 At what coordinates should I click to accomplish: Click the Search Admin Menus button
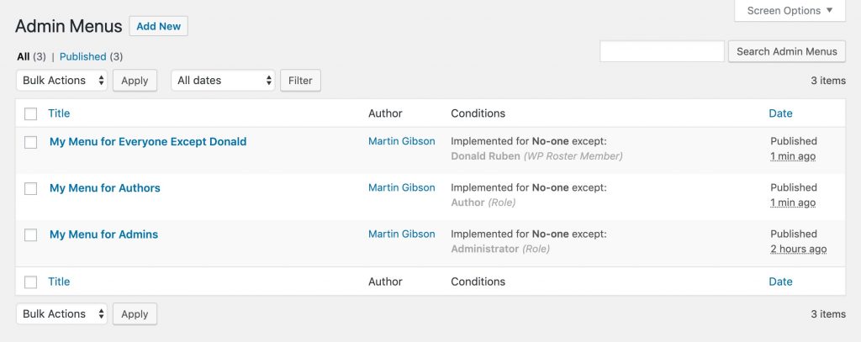pyautogui.click(x=786, y=51)
